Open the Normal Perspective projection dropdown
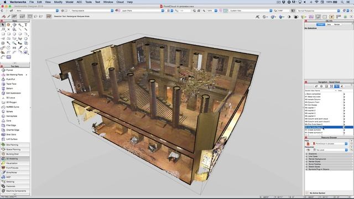 coord(318,11)
